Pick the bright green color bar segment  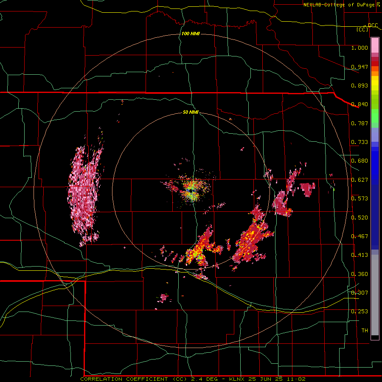pos(375,116)
